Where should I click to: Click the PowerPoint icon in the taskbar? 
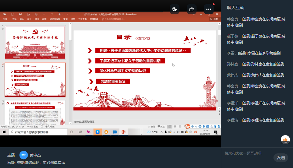124,132
